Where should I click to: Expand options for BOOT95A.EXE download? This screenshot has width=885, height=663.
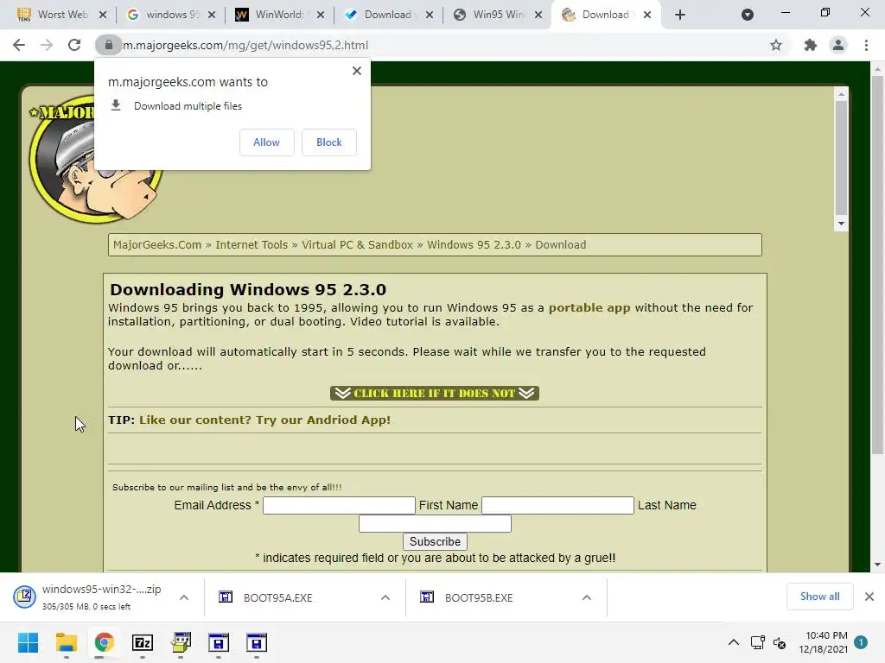coord(385,597)
